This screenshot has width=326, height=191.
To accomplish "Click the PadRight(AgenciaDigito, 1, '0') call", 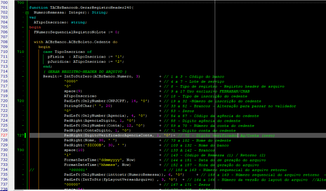I will (100, 121).
